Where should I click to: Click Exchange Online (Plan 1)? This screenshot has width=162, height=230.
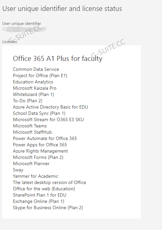click(x=39, y=202)
